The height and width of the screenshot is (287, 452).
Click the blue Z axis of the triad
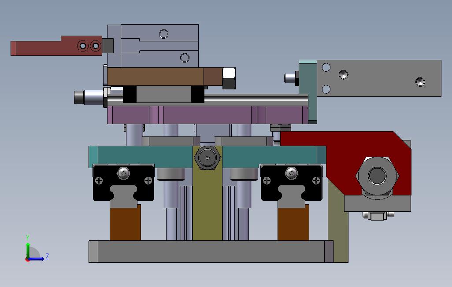[36, 259]
